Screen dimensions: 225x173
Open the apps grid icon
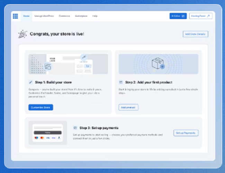15,16
